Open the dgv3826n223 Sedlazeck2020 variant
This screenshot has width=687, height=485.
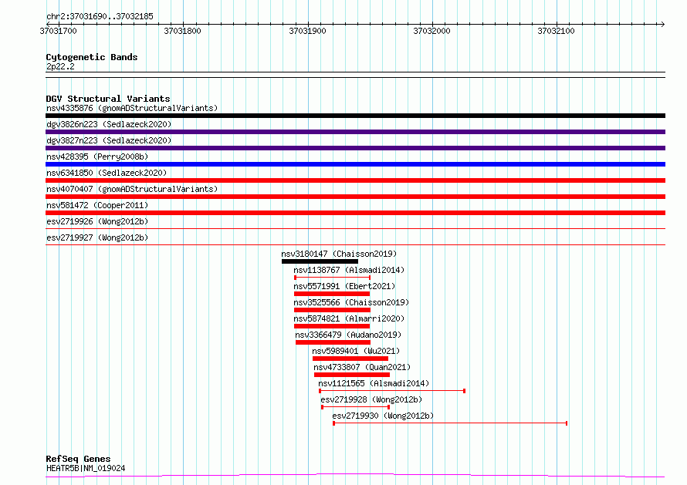[108, 124]
